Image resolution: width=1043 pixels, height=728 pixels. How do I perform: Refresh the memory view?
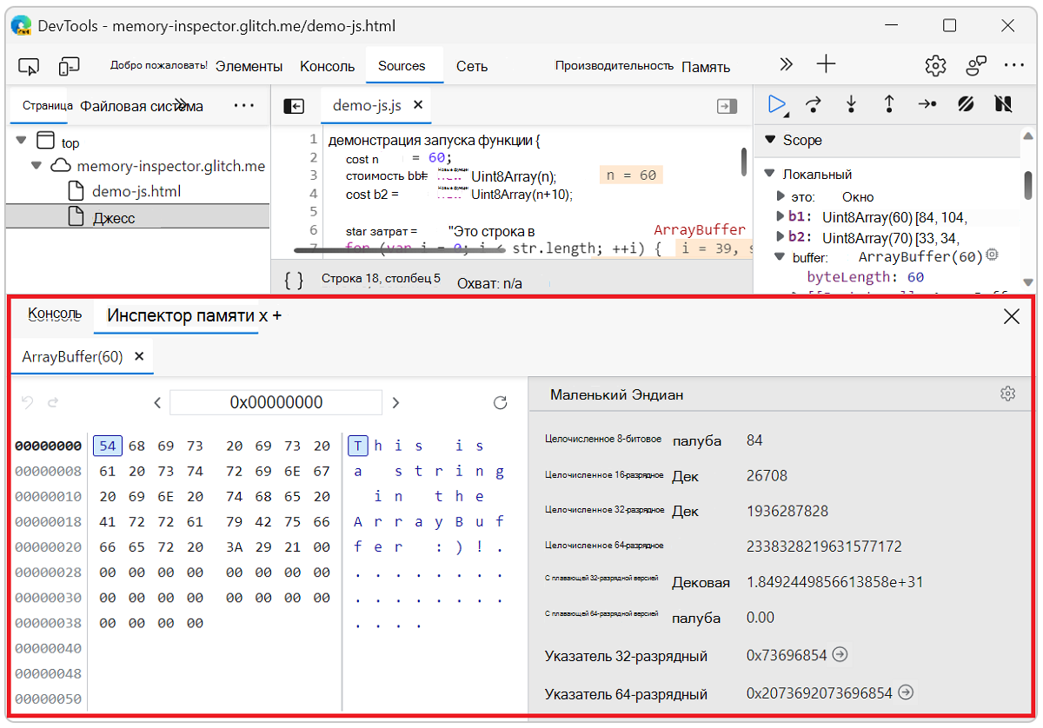click(x=500, y=403)
